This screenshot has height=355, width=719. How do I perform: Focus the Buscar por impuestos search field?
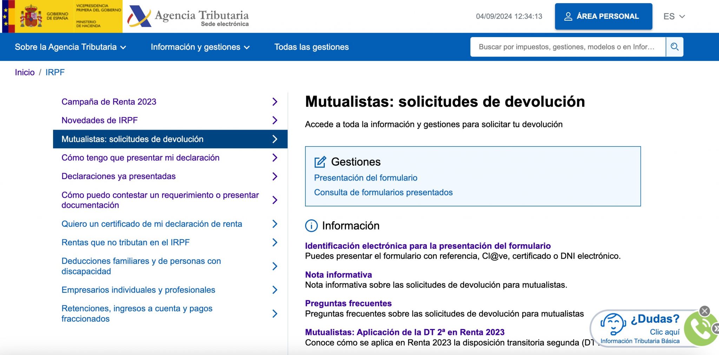click(568, 47)
